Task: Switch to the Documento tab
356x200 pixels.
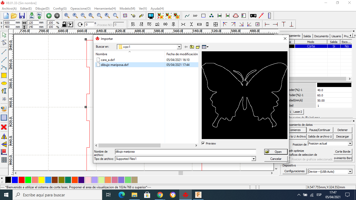Action: point(321,36)
